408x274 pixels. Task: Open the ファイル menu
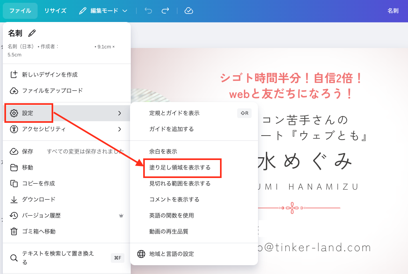pos(20,11)
